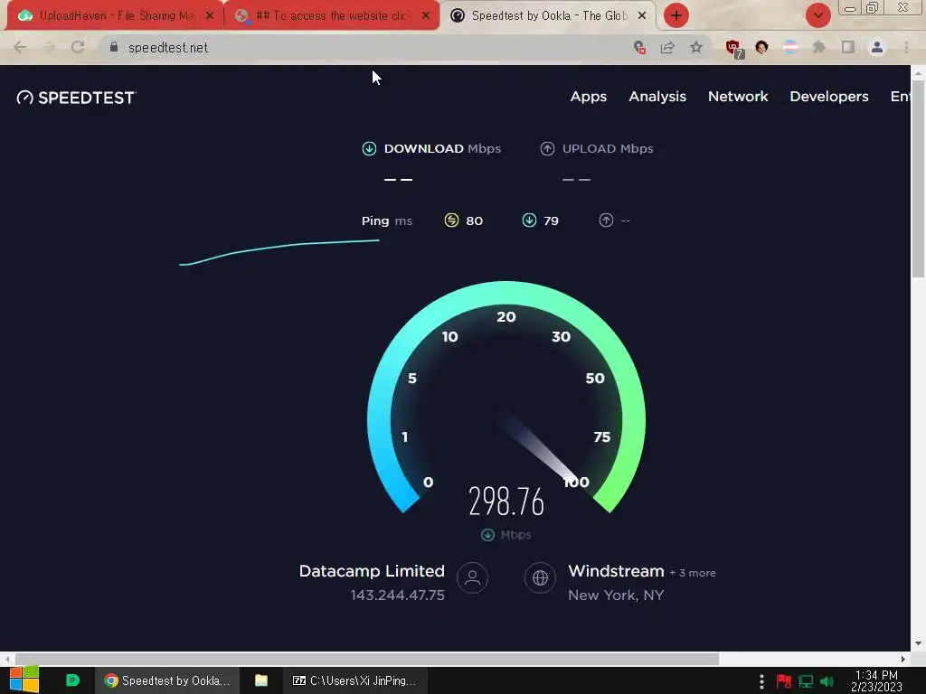This screenshot has height=694, width=926.
Task: Open the tab search dropdown arrow
Action: coord(817,15)
